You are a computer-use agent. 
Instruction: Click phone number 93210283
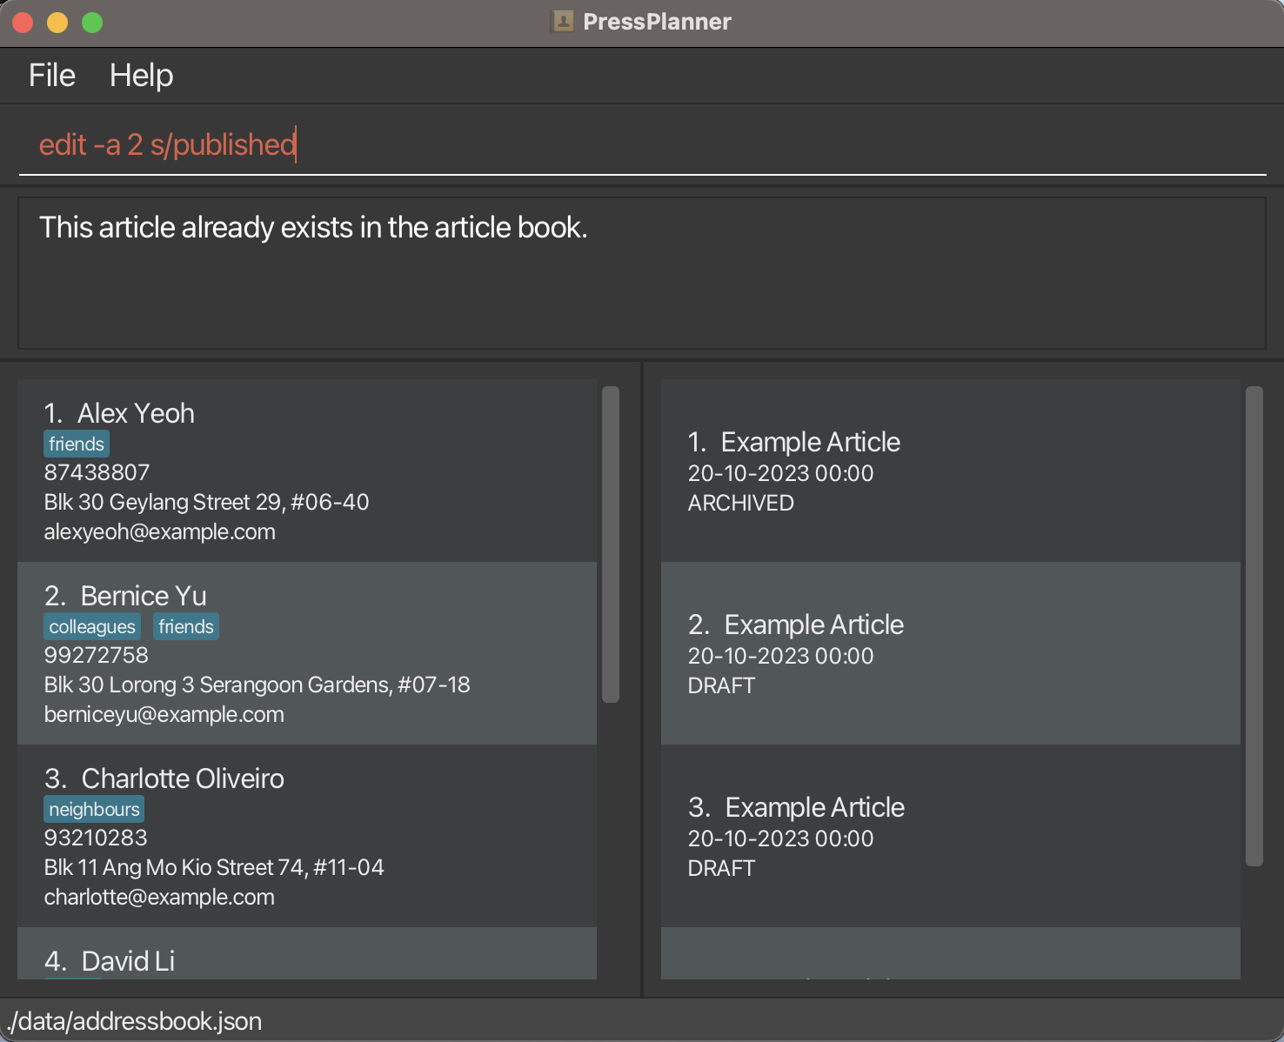(x=96, y=838)
